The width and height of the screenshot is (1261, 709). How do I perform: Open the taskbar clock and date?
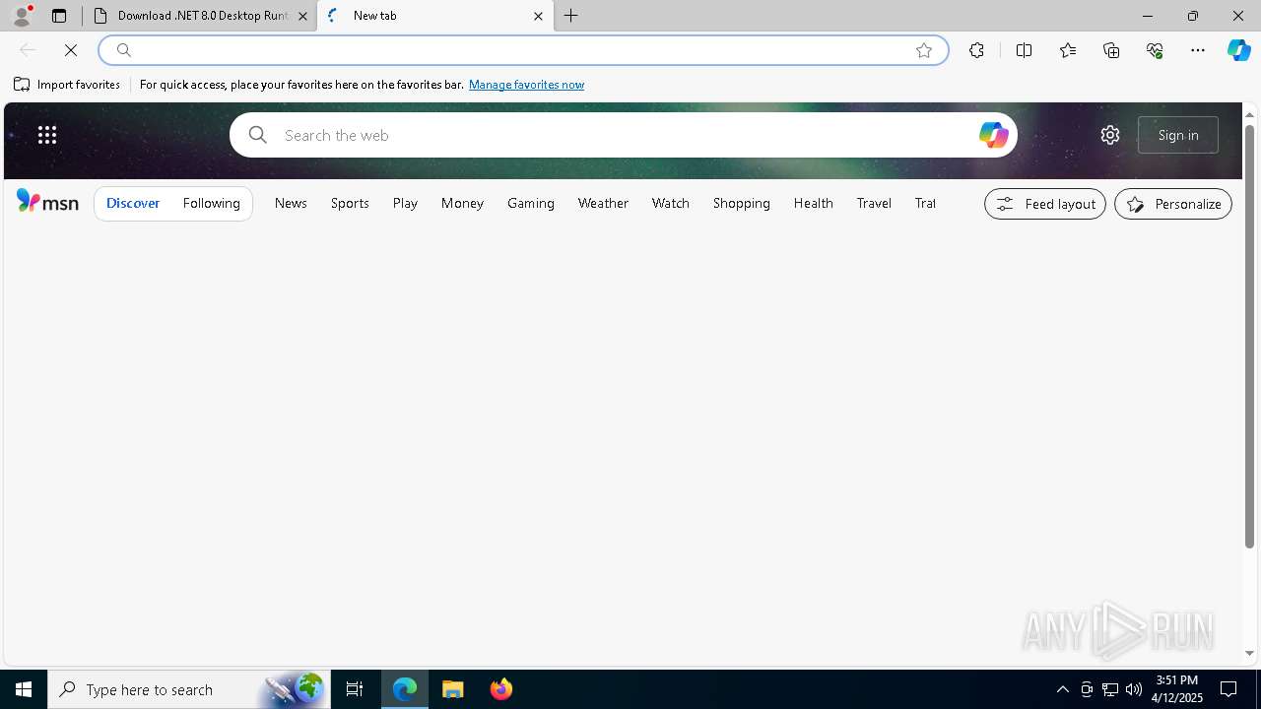point(1177,689)
